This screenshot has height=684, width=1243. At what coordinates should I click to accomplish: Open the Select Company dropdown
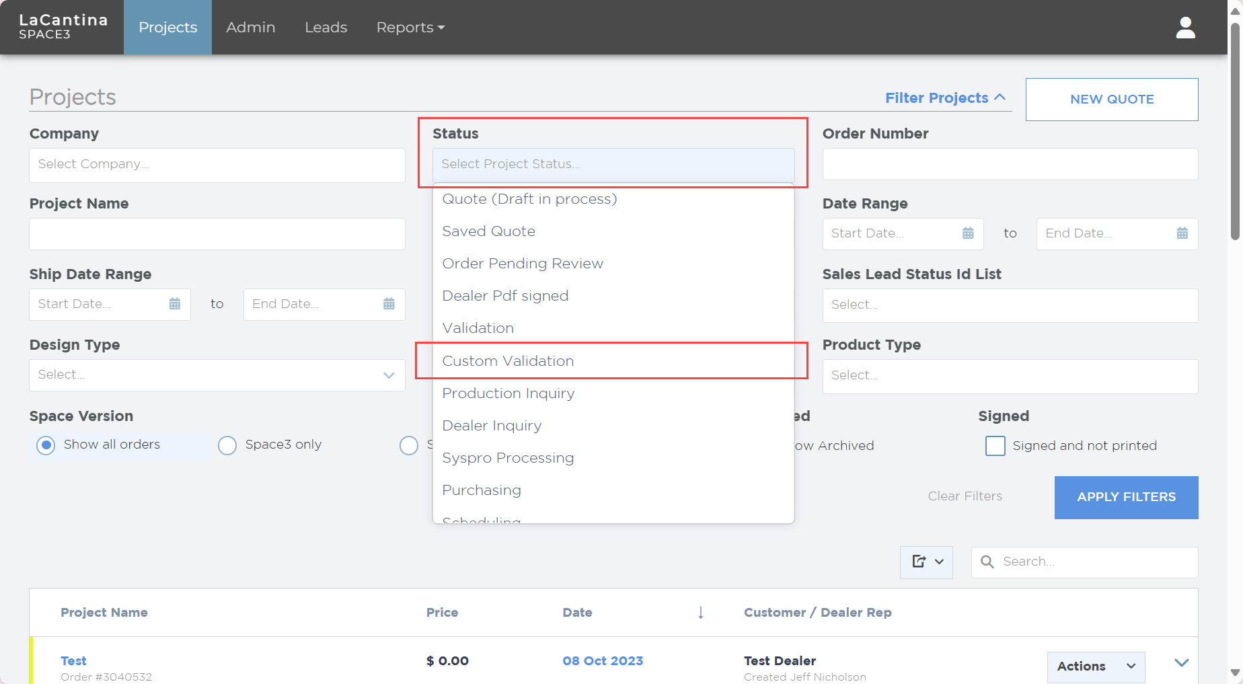click(x=217, y=165)
